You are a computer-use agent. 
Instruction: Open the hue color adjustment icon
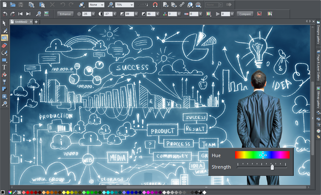pyautogui.click(x=208, y=14)
